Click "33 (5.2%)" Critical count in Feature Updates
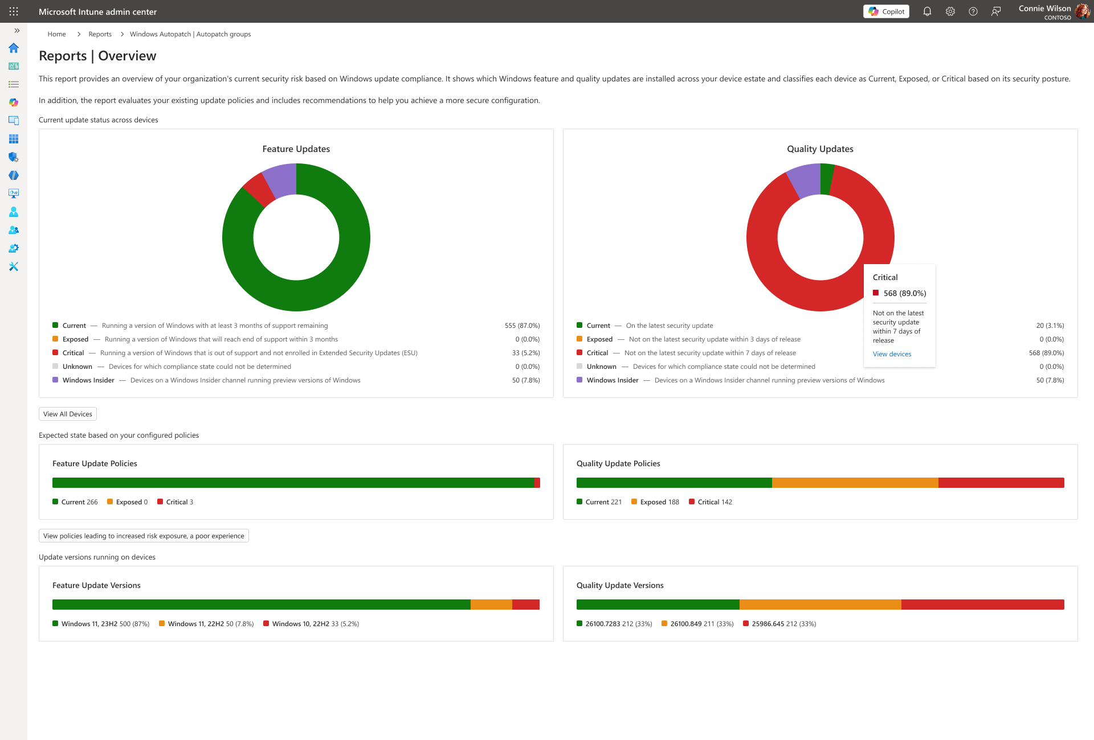 526,353
